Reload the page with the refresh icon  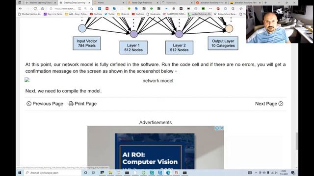pyautogui.click(x=35, y=9)
